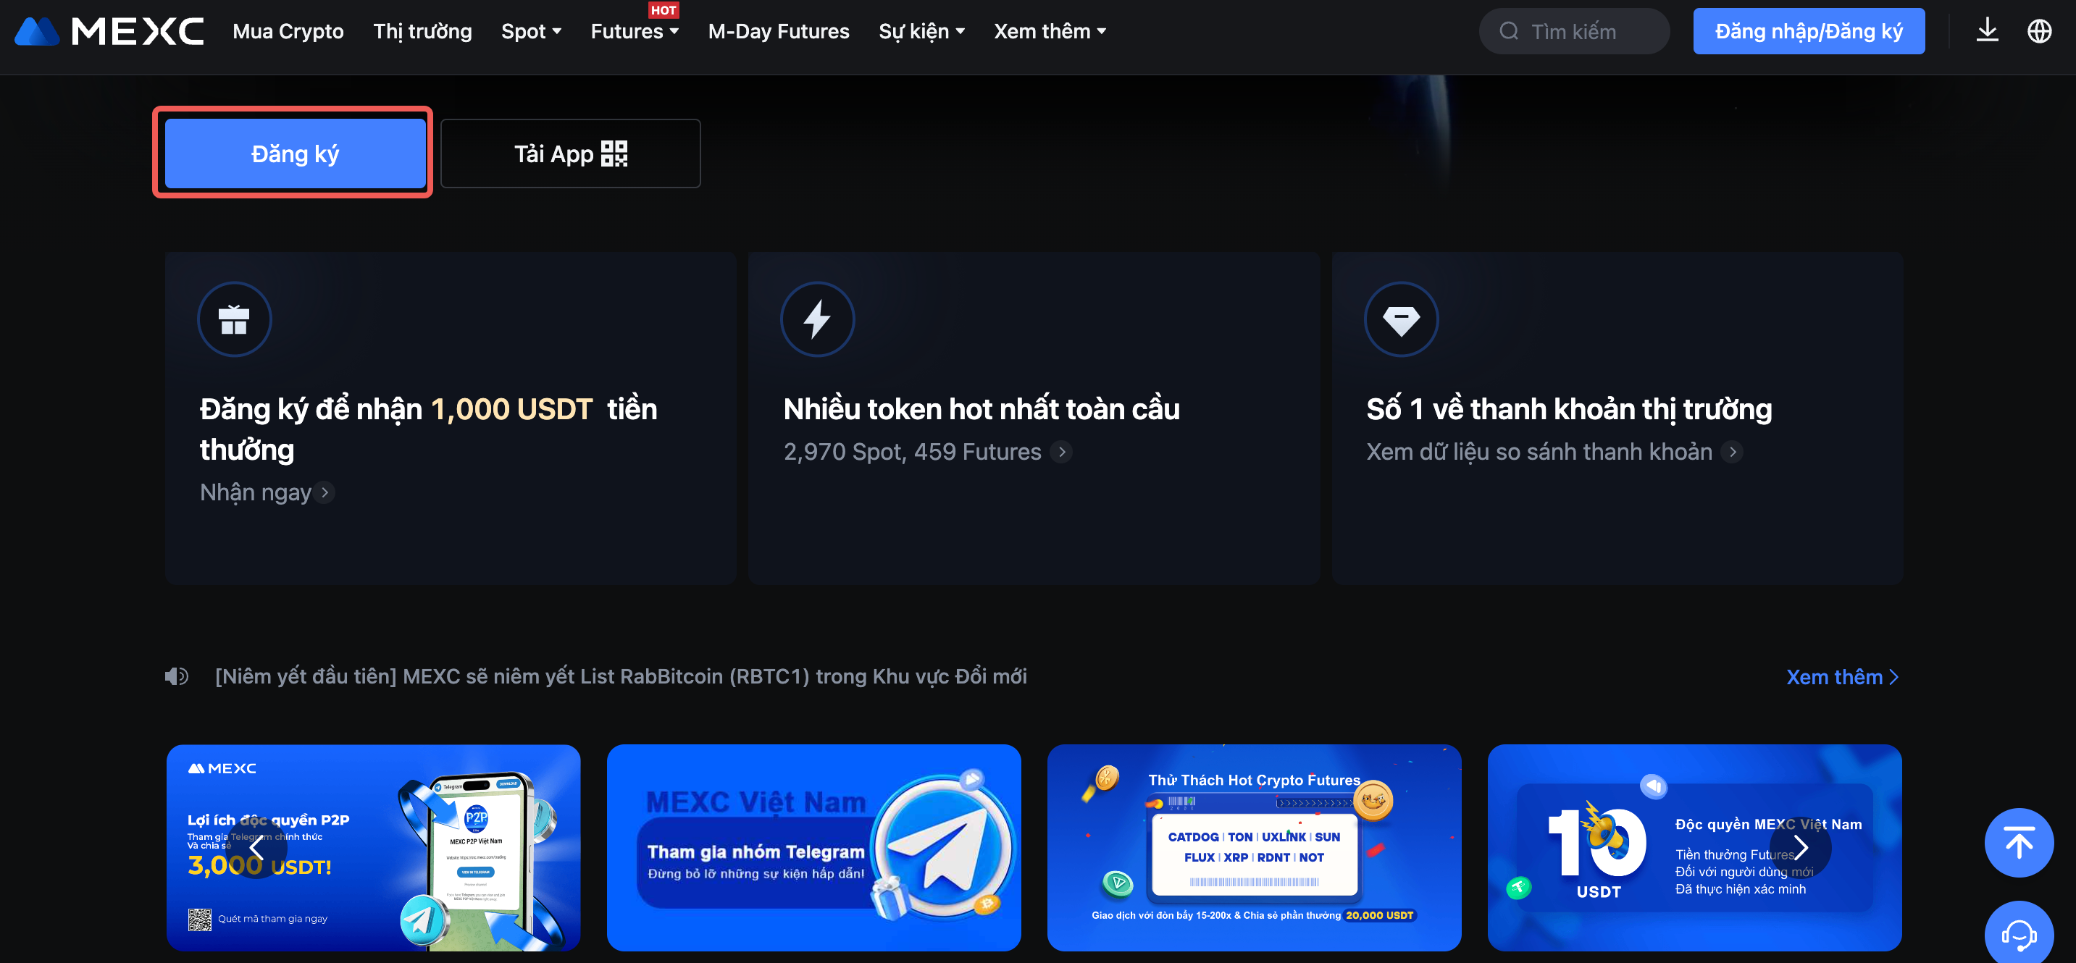Click the diamond liquidity feature icon
Screen dimensions: 2076x963
click(1400, 319)
